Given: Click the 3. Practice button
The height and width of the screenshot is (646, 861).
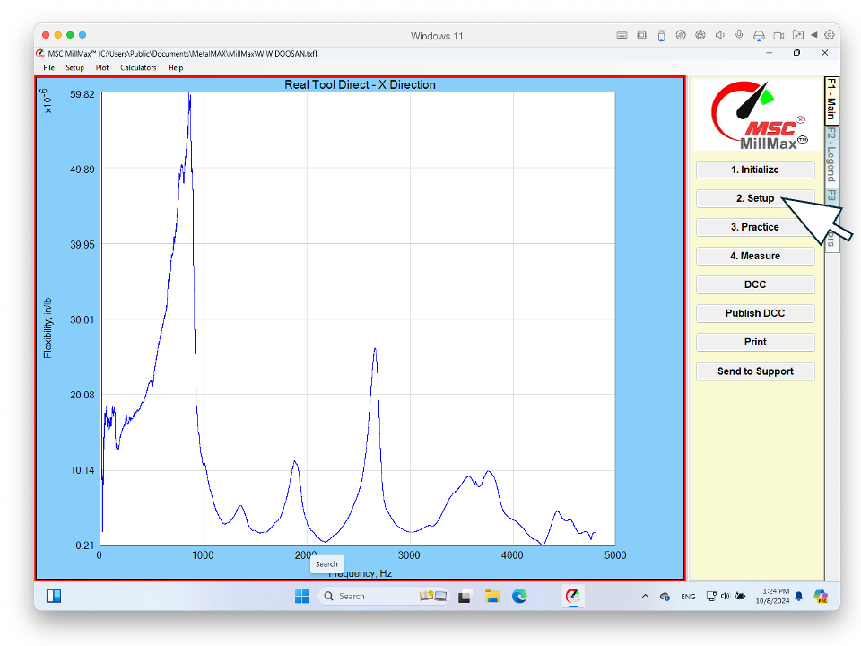Looking at the screenshot, I should (755, 227).
